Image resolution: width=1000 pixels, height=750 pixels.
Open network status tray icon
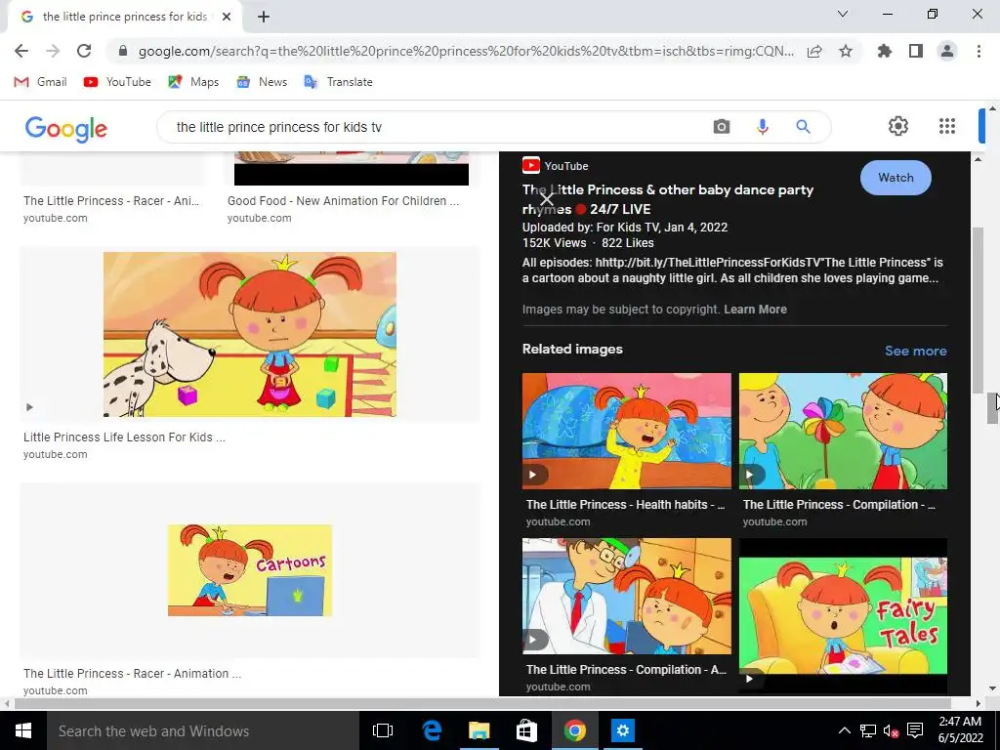click(x=867, y=730)
